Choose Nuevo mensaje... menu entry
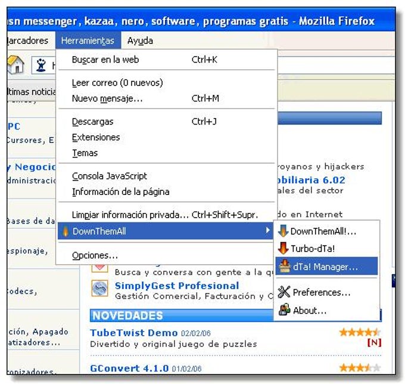The width and height of the screenshot is (405, 384). coord(167,98)
